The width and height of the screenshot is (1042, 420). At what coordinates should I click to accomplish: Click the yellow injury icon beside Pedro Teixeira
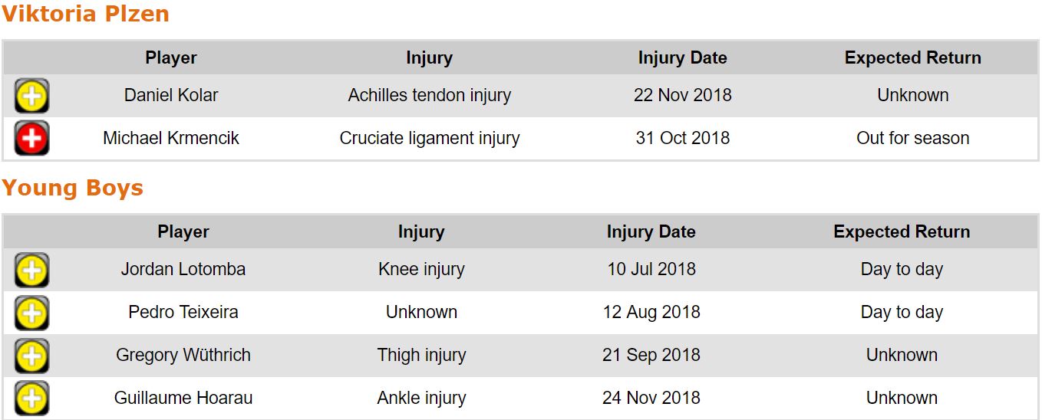[31, 313]
